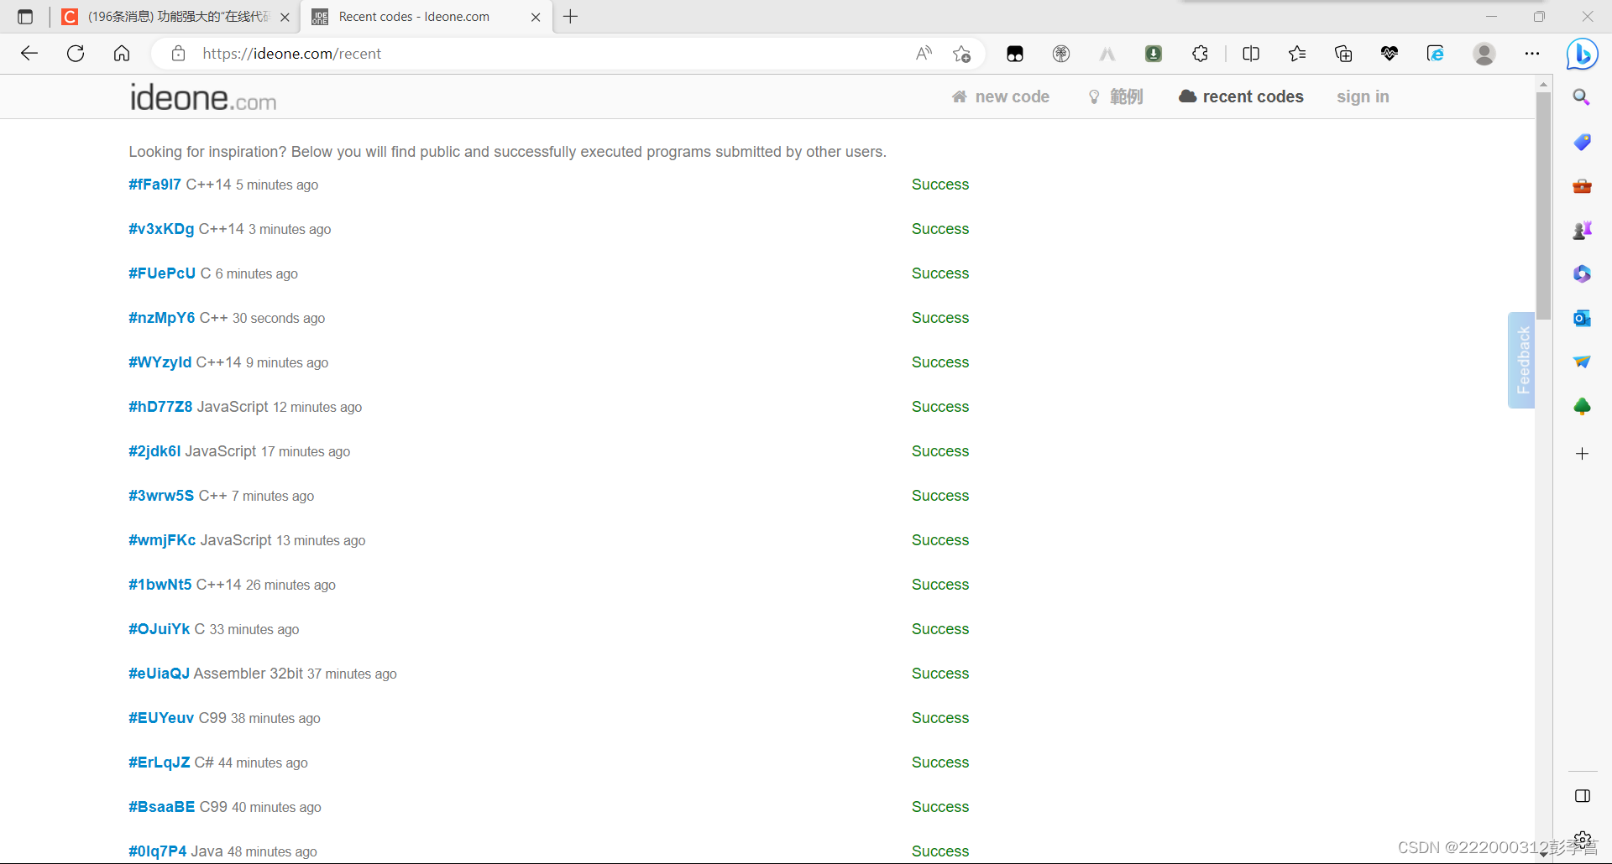Open the dark mask extension icon

coord(1015,54)
